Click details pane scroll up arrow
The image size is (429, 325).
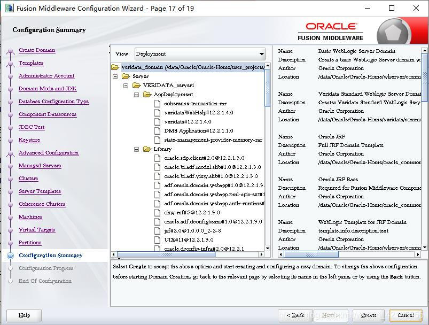coord(424,50)
